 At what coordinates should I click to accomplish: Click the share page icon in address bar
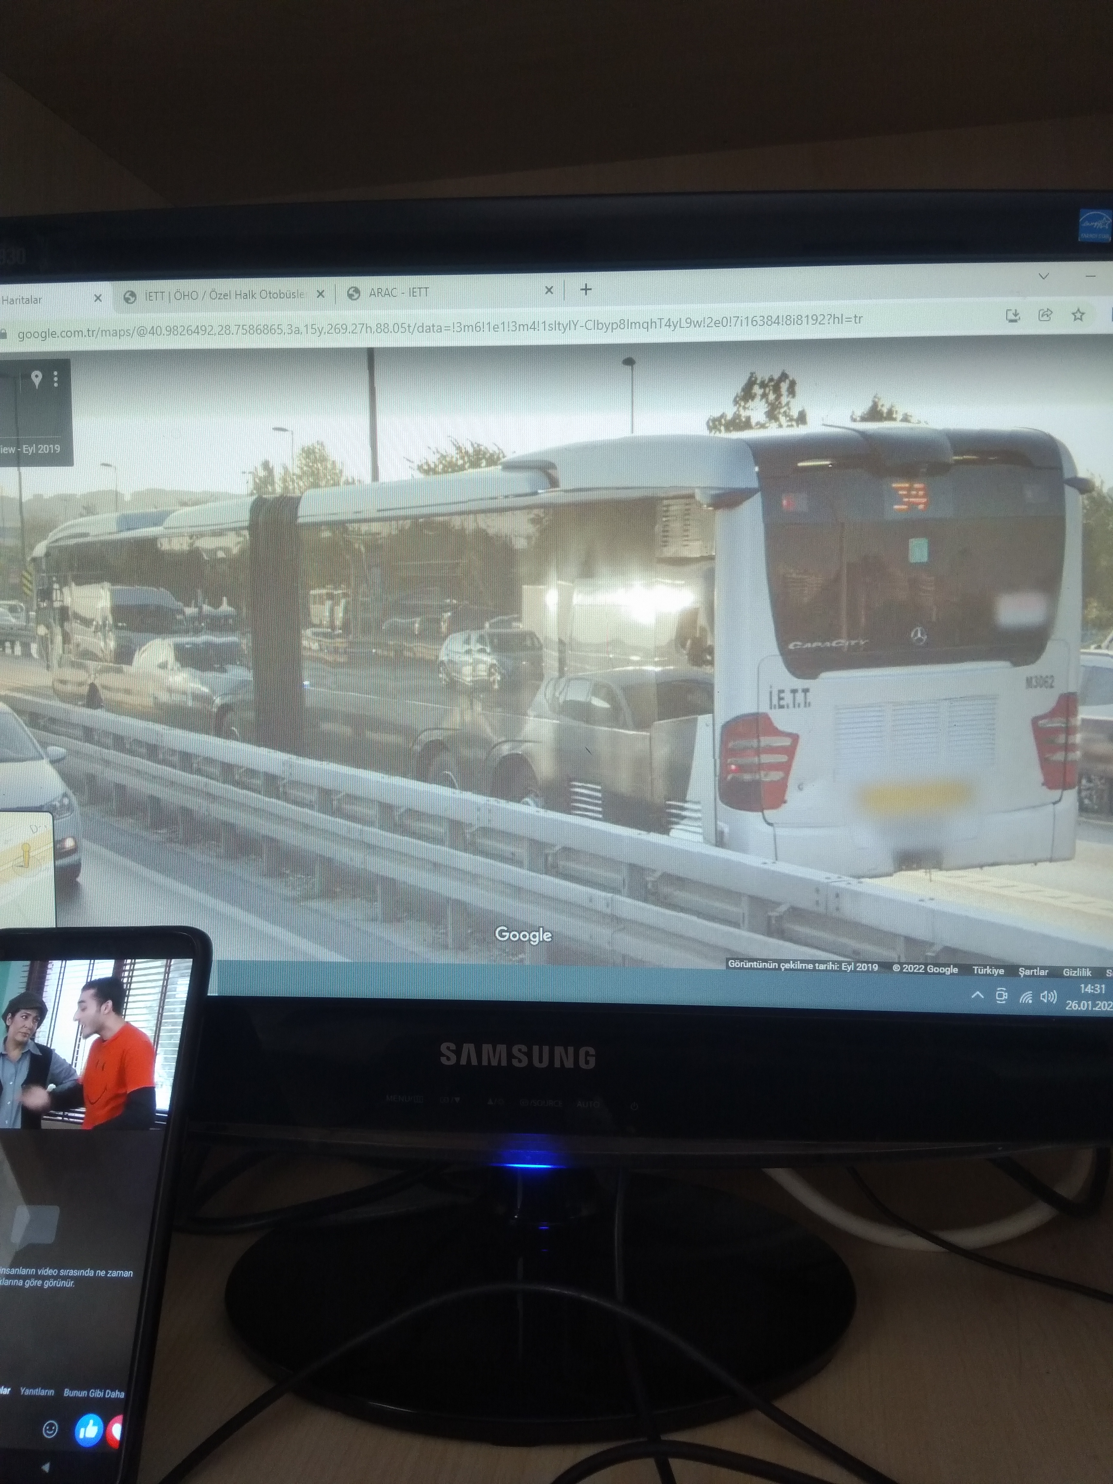click(1045, 315)
